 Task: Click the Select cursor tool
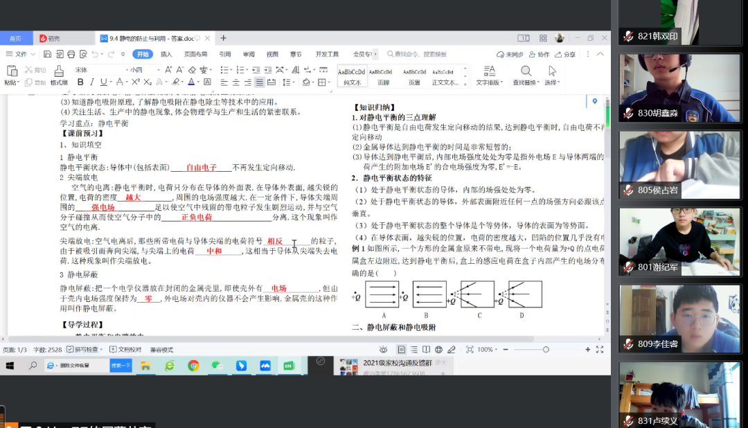[x=552, y=71]
